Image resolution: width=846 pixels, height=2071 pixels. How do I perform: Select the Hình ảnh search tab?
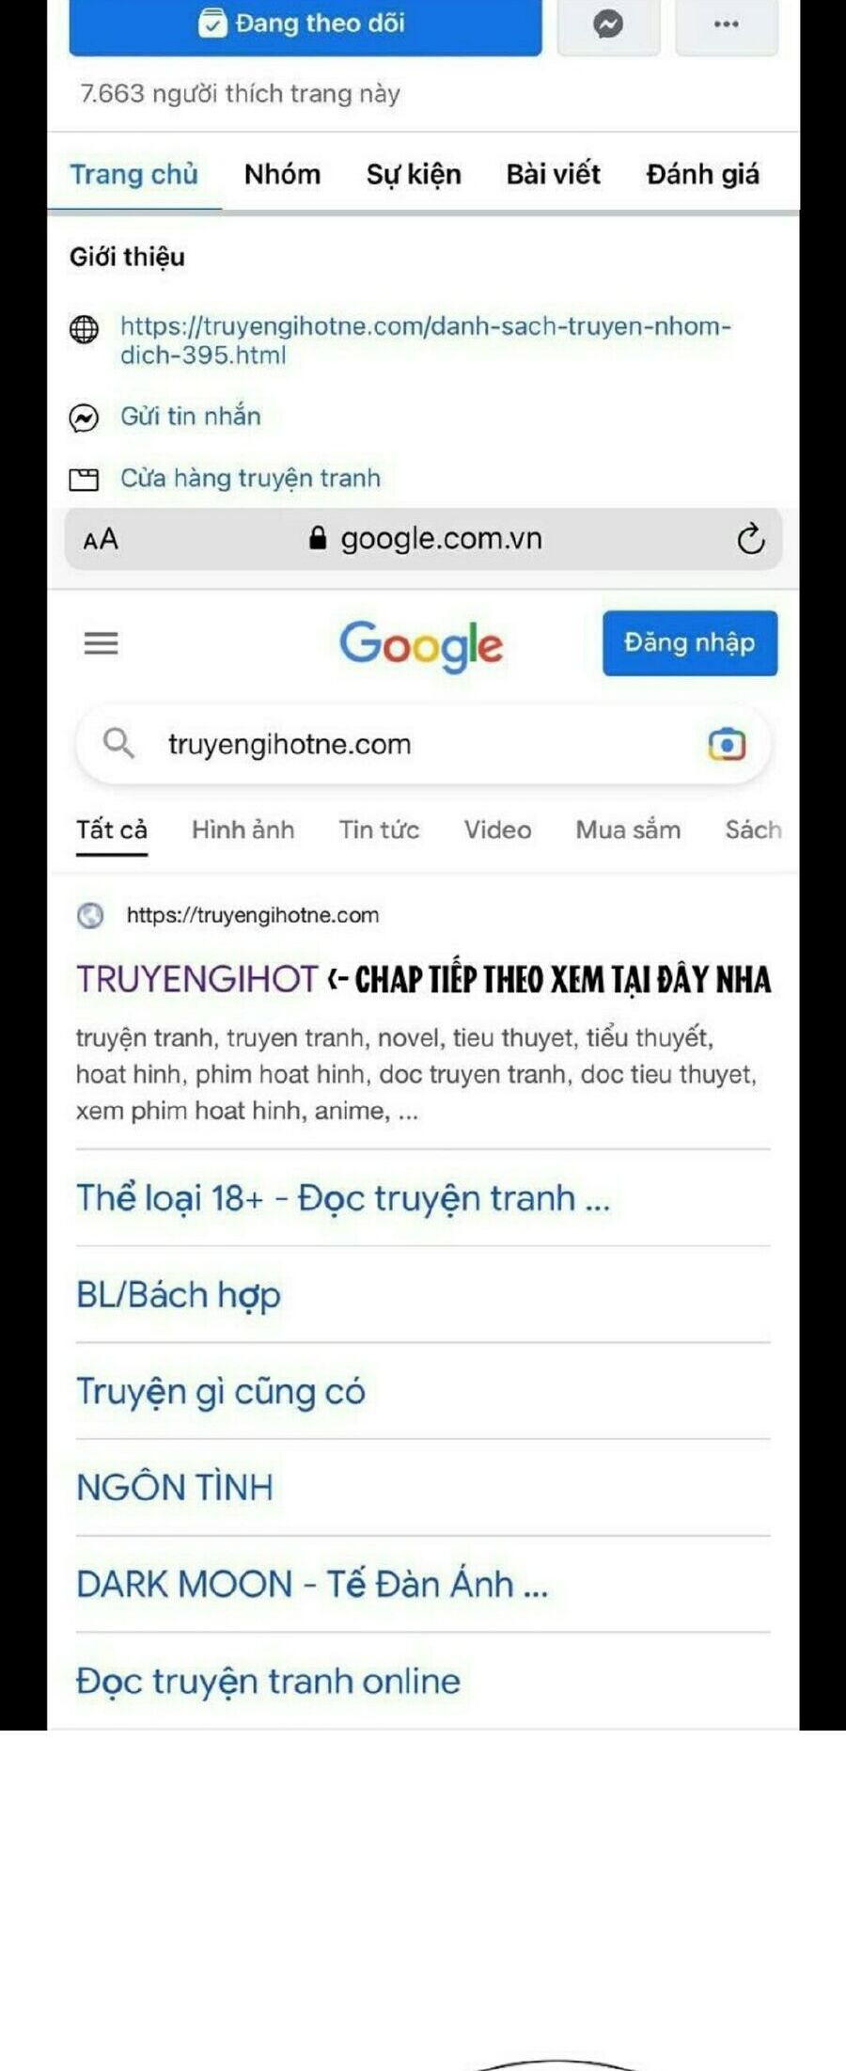point(243,830)
